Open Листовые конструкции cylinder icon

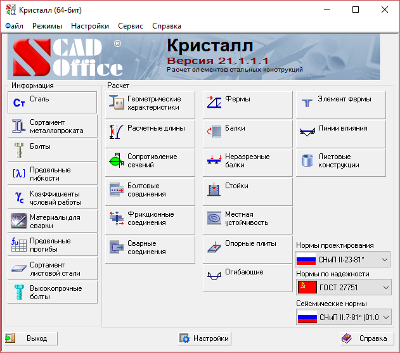click(x=307, y=160)
